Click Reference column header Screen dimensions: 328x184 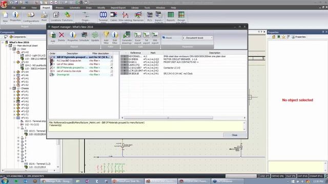135,53
